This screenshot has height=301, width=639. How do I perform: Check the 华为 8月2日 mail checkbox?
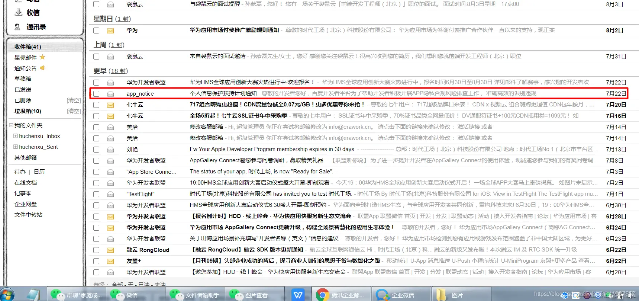tap(96, 31)
